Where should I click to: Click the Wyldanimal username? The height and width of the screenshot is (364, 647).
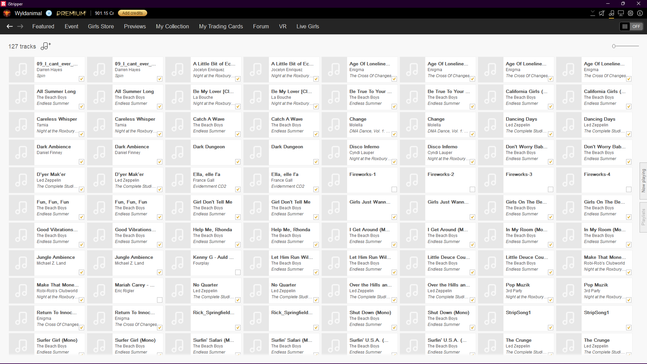click(x=28, y=13)
